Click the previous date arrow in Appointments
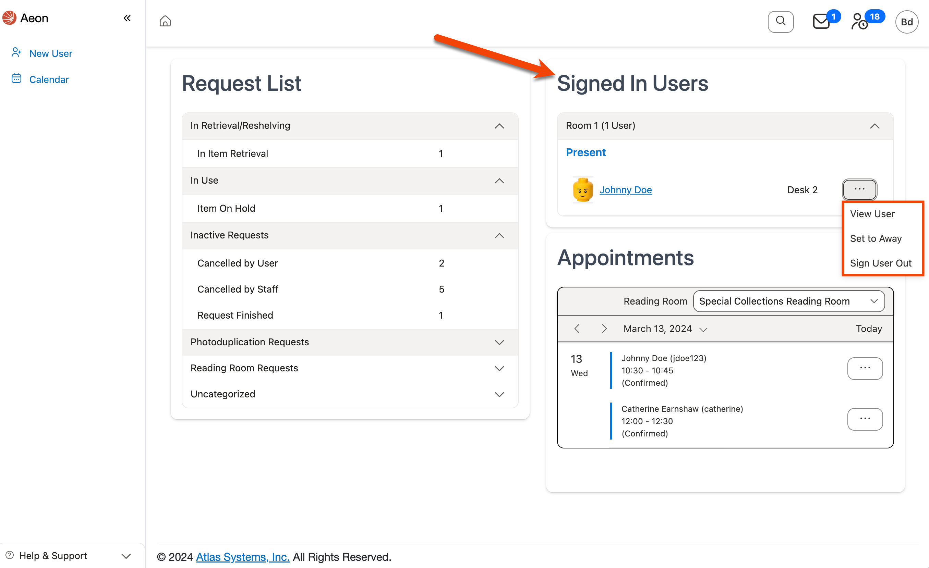 pyautogui.click(x=577, y=328)
